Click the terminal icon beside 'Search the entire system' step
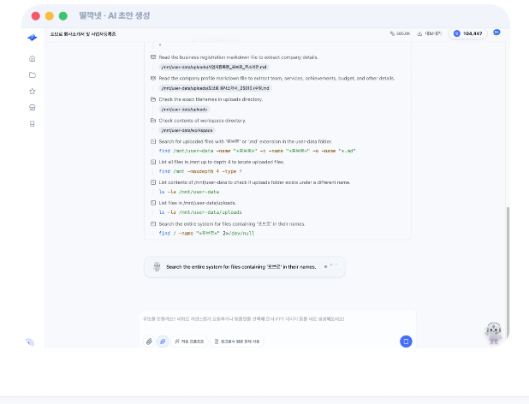 coord(153,224)
